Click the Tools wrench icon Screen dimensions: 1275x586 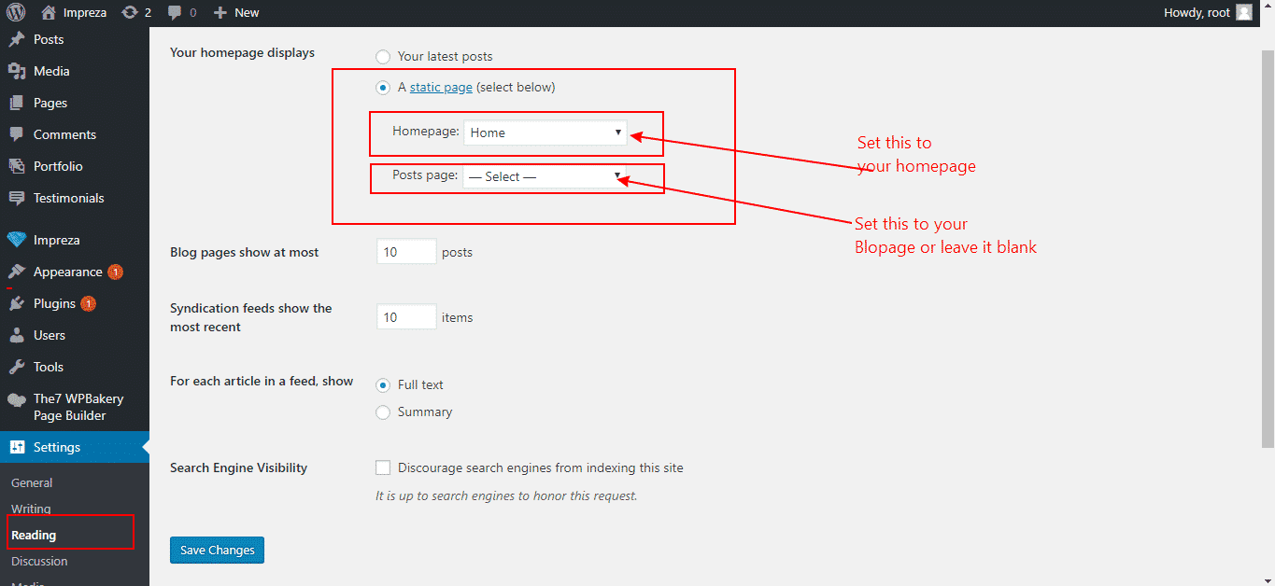(x=17, y=367)
